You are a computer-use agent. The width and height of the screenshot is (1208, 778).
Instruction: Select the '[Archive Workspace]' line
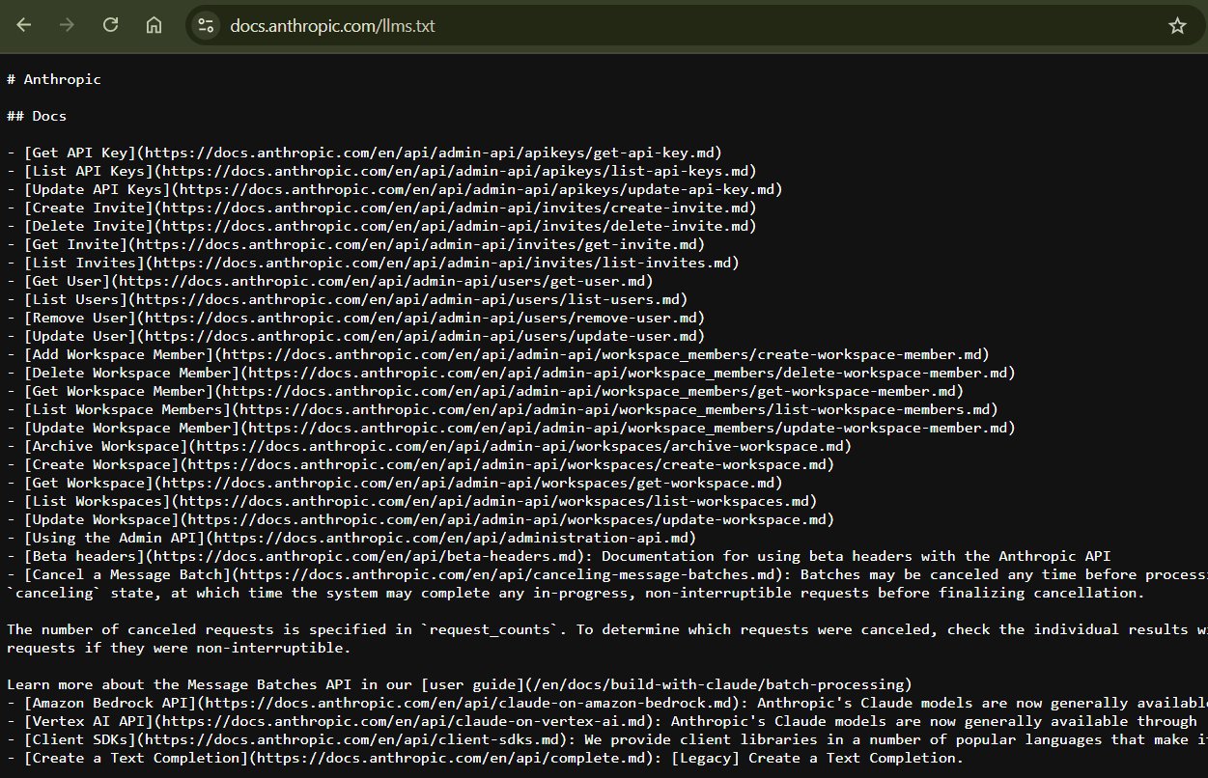(430, 446)
